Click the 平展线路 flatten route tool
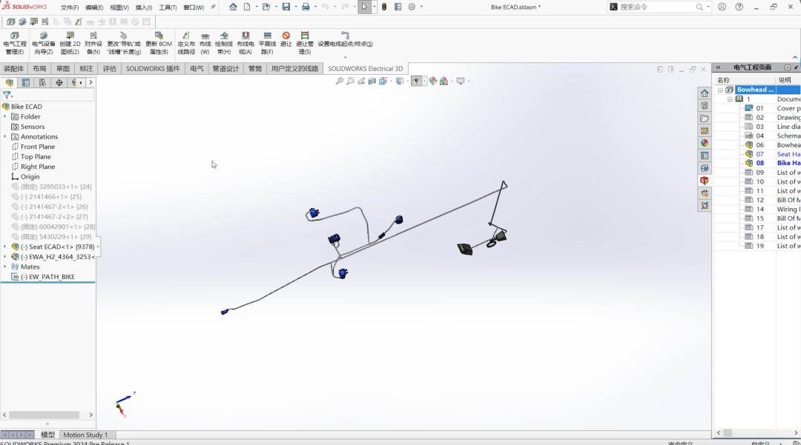 tap(267, 43)
